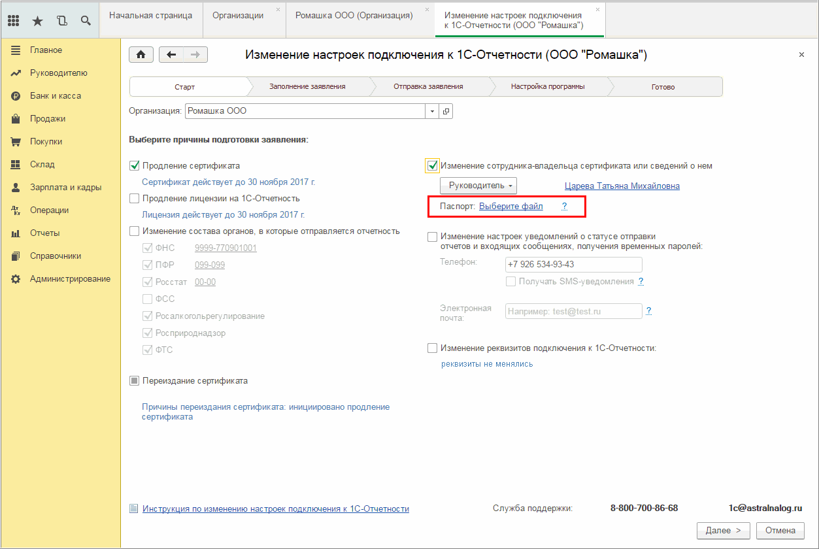Open the ФНС code 9999-770901001 link
The height and width of the screenshot is (549, 819).
click(226, 248)
